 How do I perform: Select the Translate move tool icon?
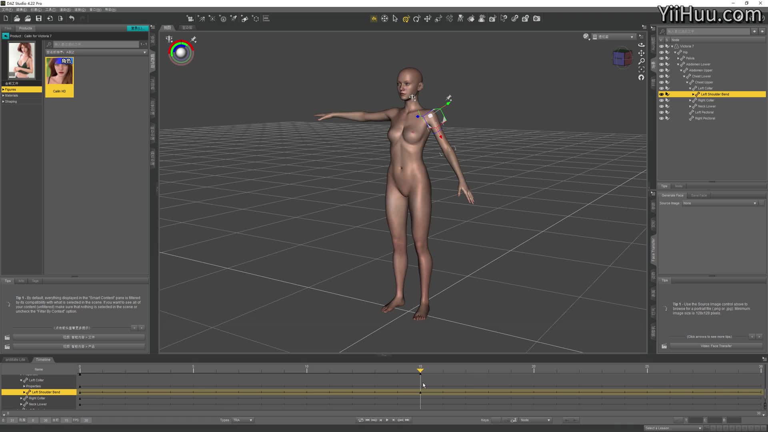point(428,18)
